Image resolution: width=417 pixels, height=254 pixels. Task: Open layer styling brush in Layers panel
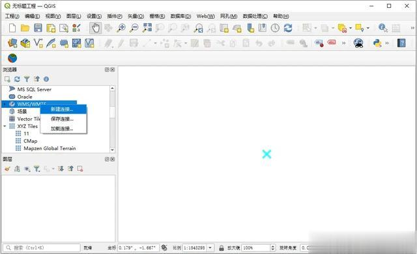pos(7,169)
